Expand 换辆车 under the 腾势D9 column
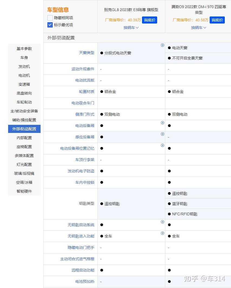 [199, 28]
